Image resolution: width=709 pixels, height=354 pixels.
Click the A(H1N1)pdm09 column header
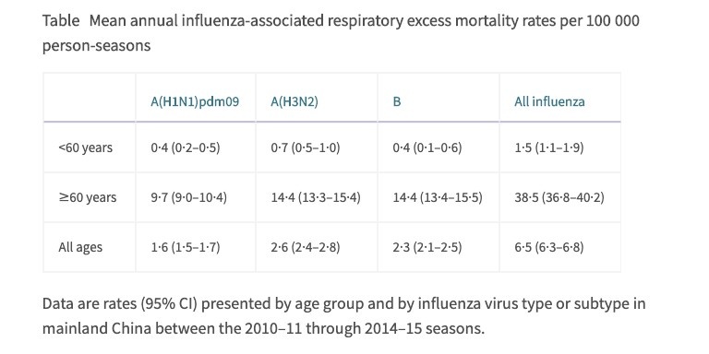coord(195,101)
